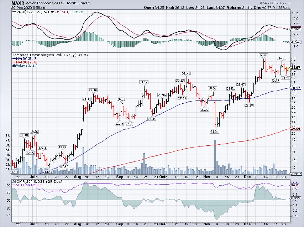Click the 26.96 price label
Screen dimensions: 304x227
click(x=162, y=95)
